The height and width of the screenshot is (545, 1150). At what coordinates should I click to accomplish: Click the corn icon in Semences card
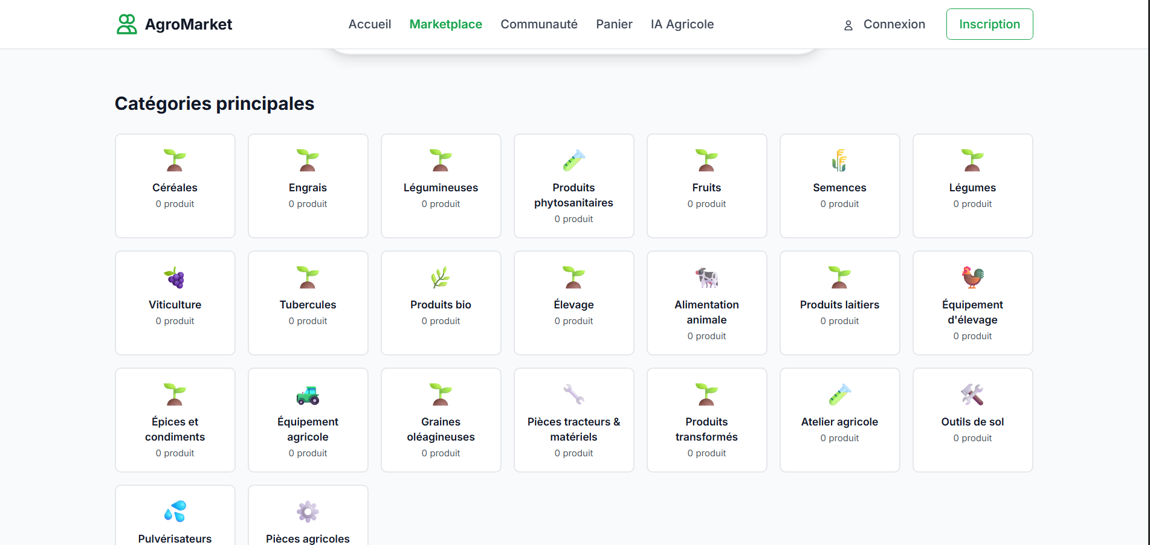(x=840, y=161)
